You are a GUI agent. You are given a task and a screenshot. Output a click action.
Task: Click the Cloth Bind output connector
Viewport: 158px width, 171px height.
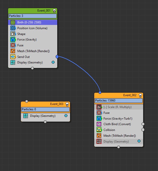pyautogui.click(x=143, y=124)
